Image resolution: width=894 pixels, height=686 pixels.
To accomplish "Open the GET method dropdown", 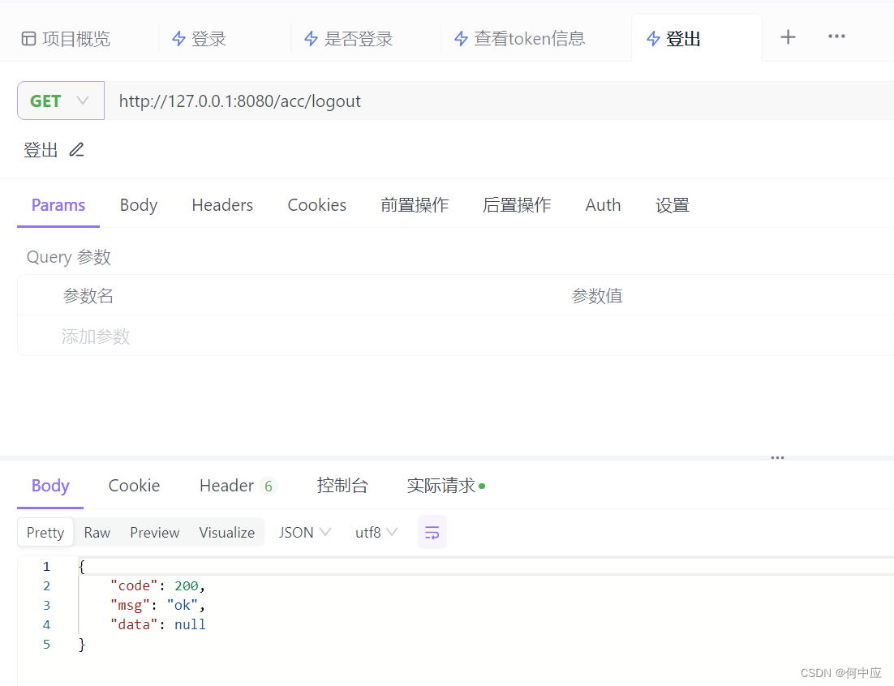I will pos(81,100).
